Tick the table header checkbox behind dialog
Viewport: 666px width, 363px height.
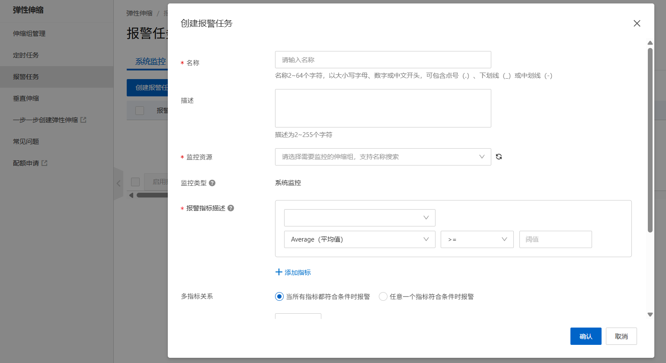(x=140, y=111)
